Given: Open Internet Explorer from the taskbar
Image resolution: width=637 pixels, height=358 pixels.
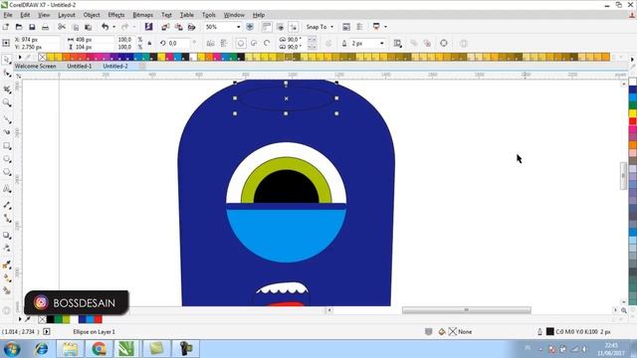Looking at the screenshot, I should point(41,349).
